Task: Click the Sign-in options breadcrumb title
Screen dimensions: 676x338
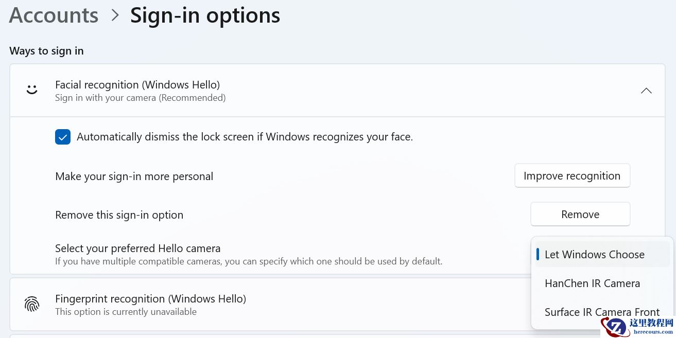Action: (x=205, y=14)
